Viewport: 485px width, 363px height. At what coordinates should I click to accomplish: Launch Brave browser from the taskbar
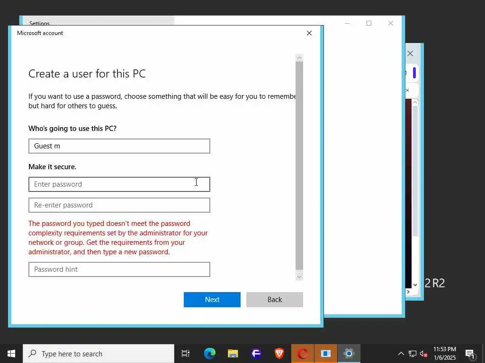279,354
